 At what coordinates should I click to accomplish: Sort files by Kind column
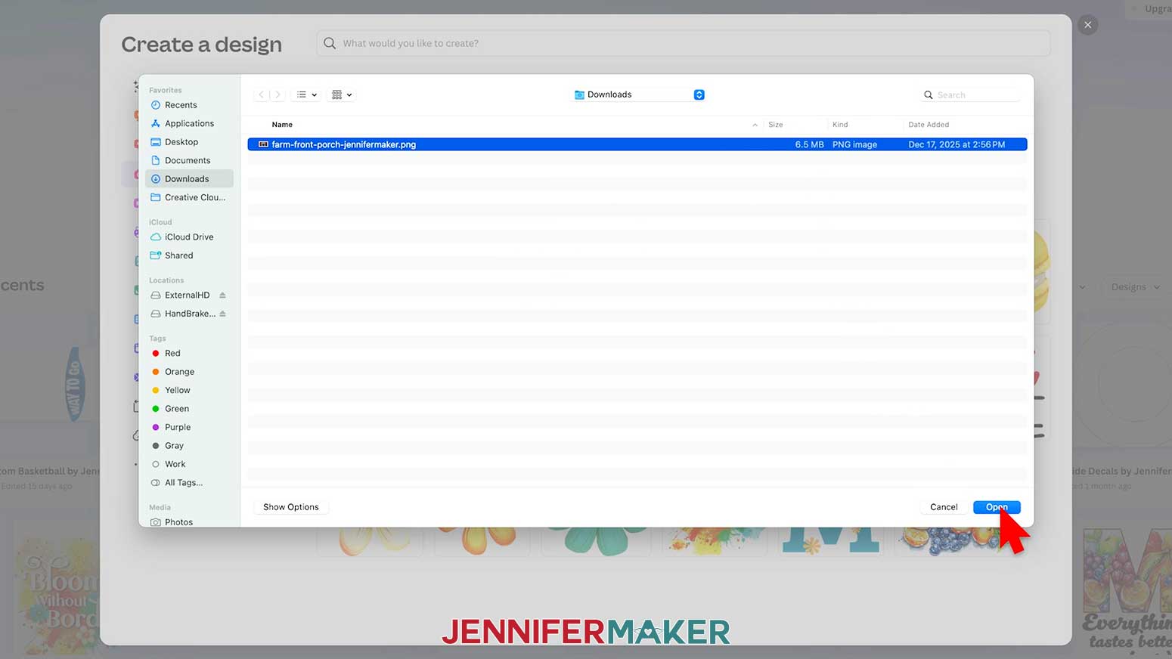(840, 125)
